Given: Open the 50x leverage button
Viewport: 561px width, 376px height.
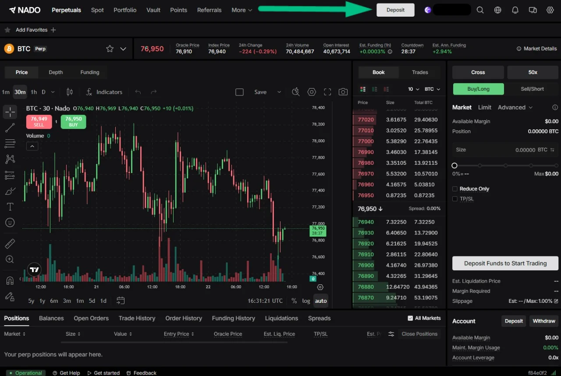Looking at the screenshot, I should coord(533,72).
